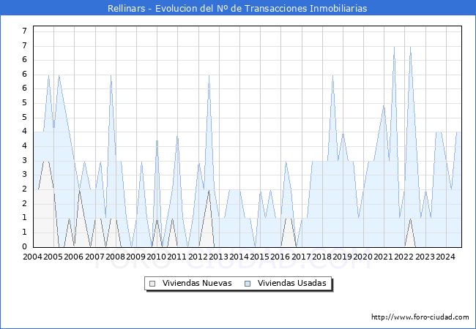
Task: Click the 2021 x-axis year label
Action: (383, 257)
